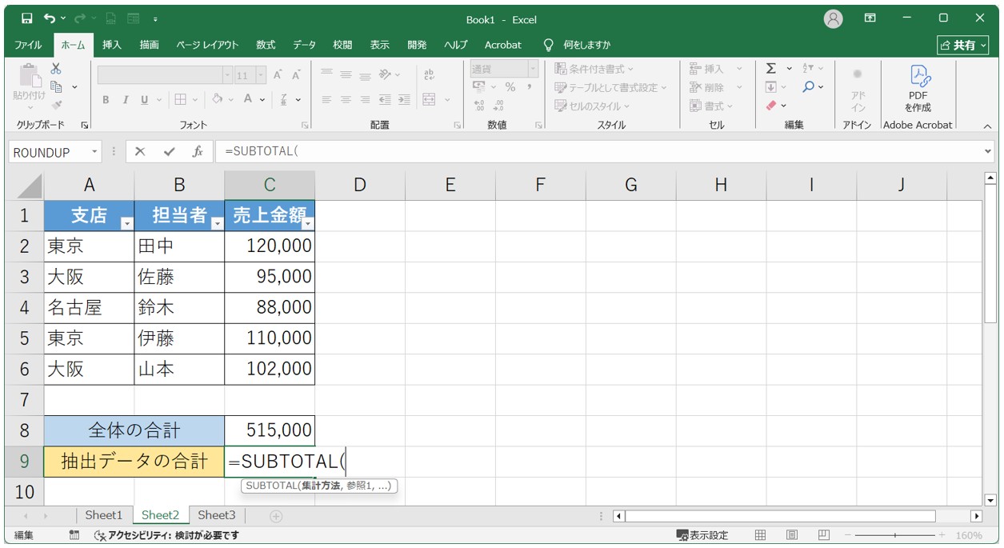This screenshot has width=1004, height=548.
Task: Switch to Page Layout view in status bar
Action: pyautogui.click(x=792, y=535)
